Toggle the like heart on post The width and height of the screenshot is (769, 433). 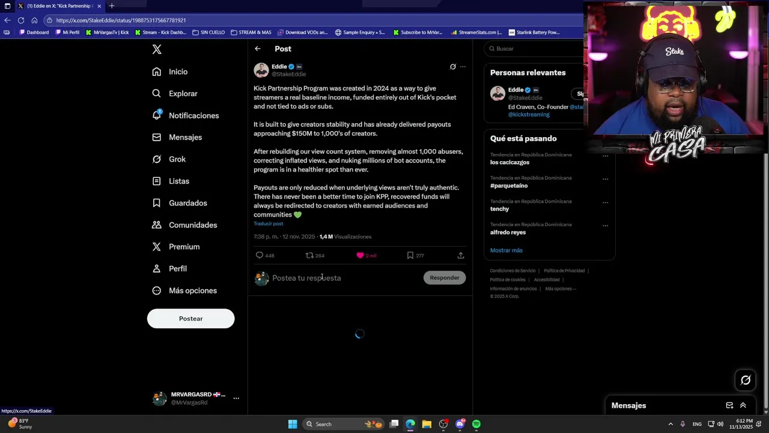click(360, 256)
